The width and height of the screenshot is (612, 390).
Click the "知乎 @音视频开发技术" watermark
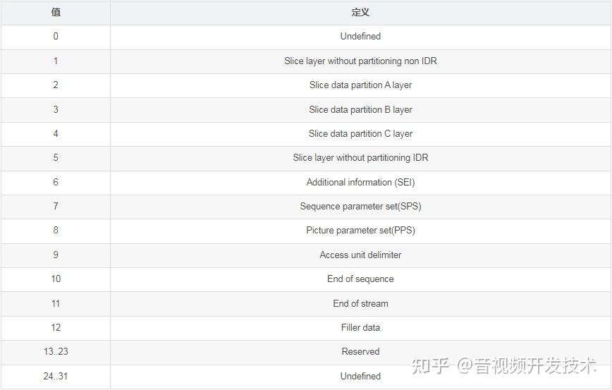click(x=503, y=365)
